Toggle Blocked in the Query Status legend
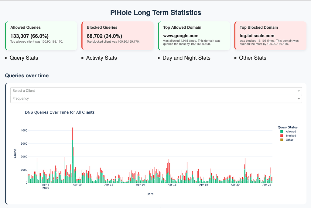 coord(288,136)
